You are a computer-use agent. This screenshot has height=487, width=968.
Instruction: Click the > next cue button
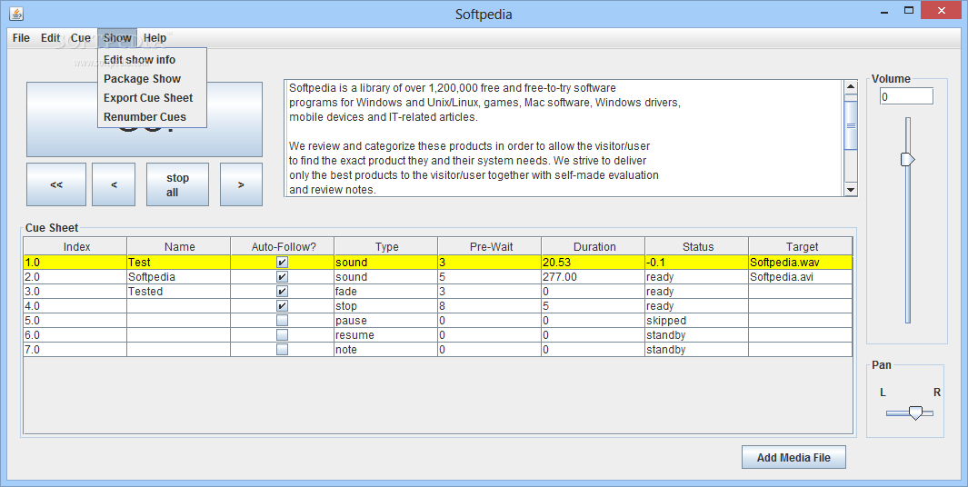coord(242,184)
